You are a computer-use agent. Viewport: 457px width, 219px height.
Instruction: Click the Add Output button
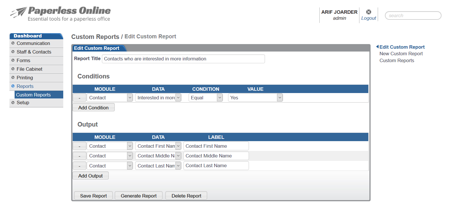(x=90, y=176)
